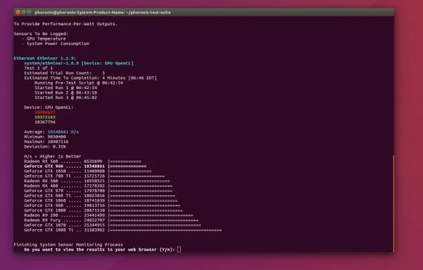Click the Radeon RX 580 row

click(97, 181)
